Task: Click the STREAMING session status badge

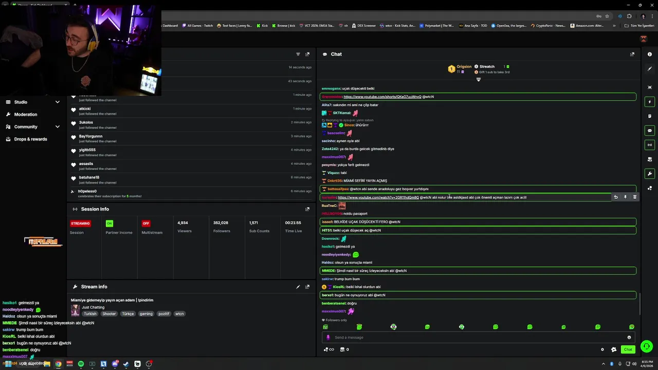Action: [80, 224]
